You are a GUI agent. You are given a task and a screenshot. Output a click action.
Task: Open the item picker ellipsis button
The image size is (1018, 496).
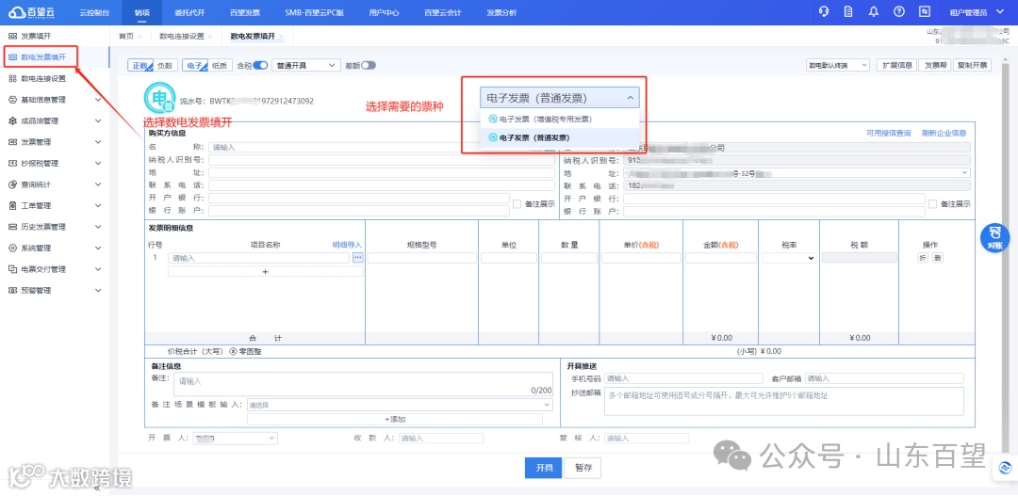click(358, 257)
